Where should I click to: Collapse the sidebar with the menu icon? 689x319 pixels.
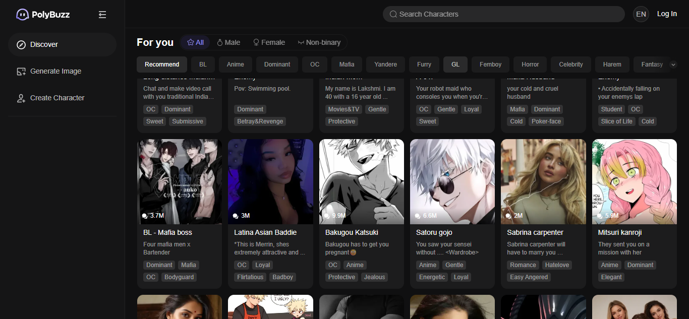point(102,15)
